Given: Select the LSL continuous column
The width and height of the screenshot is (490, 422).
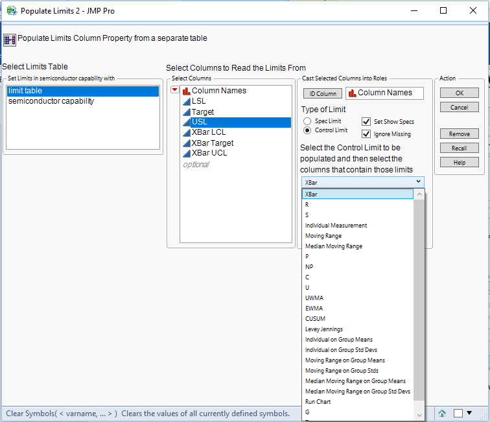Looking at the screenshot, I should point(198,101).
